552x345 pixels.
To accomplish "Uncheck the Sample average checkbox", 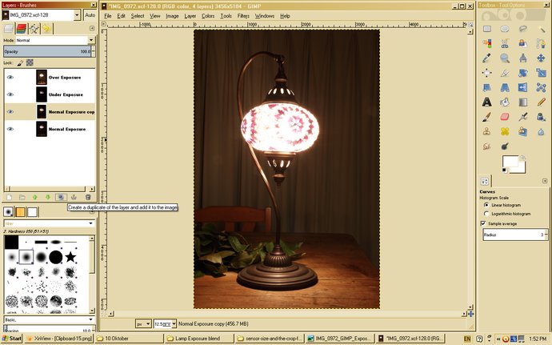I will tap(483, 223).
